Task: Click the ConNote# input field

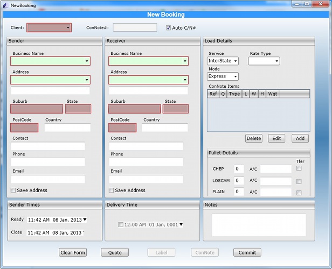Action: (x=135, y=27)
